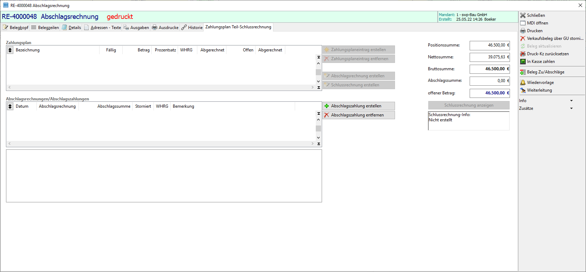Click sort arrows icon in Zahlungsplan table header
This screenshot has width=586, height=272.
(x=10, y=50)
